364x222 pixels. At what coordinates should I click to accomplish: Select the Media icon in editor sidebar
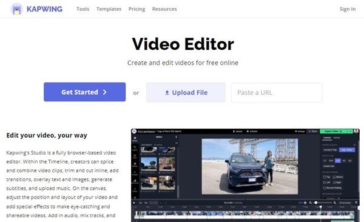click(x=135, y=139)
